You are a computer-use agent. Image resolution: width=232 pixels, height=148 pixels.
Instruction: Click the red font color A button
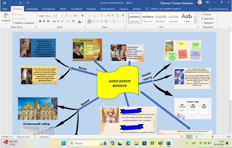click(80, 22)
